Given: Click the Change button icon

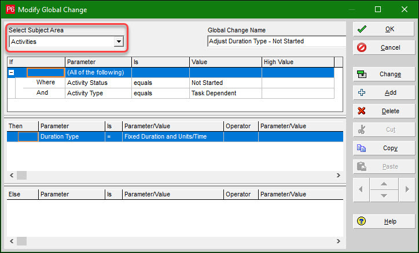Looking at the screenshot, I should [362, 74].
